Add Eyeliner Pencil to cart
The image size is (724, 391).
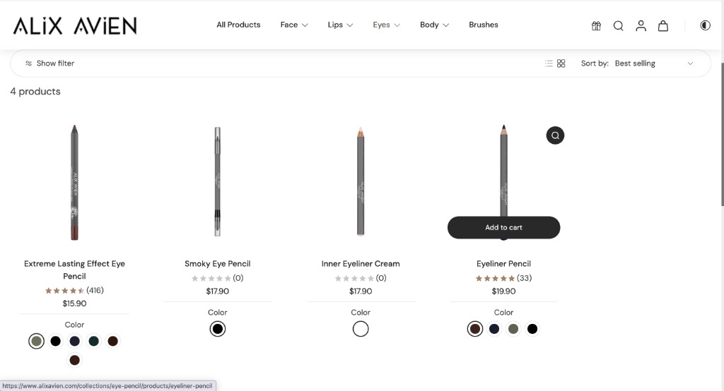click(x=503, y=227)
